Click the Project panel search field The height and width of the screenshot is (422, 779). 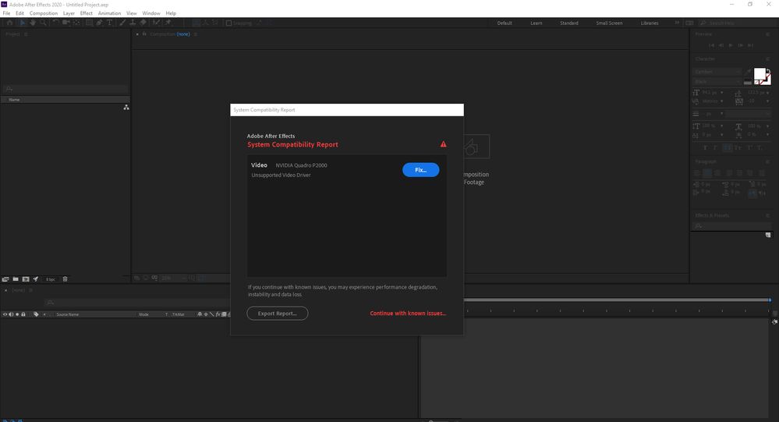pos(66,89)
